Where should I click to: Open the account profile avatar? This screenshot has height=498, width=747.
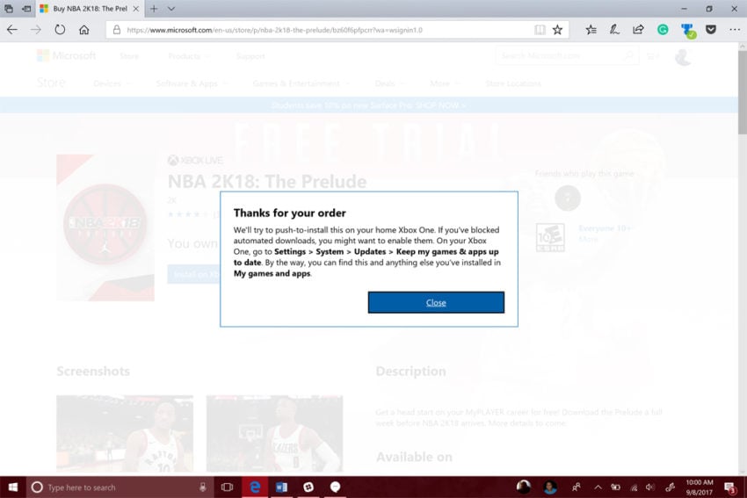[683, 57]
